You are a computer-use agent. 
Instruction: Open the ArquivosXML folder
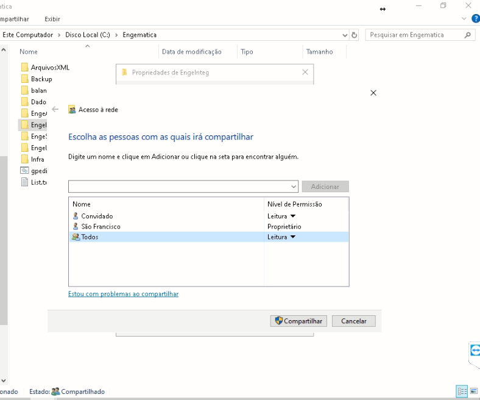(50, 68)
